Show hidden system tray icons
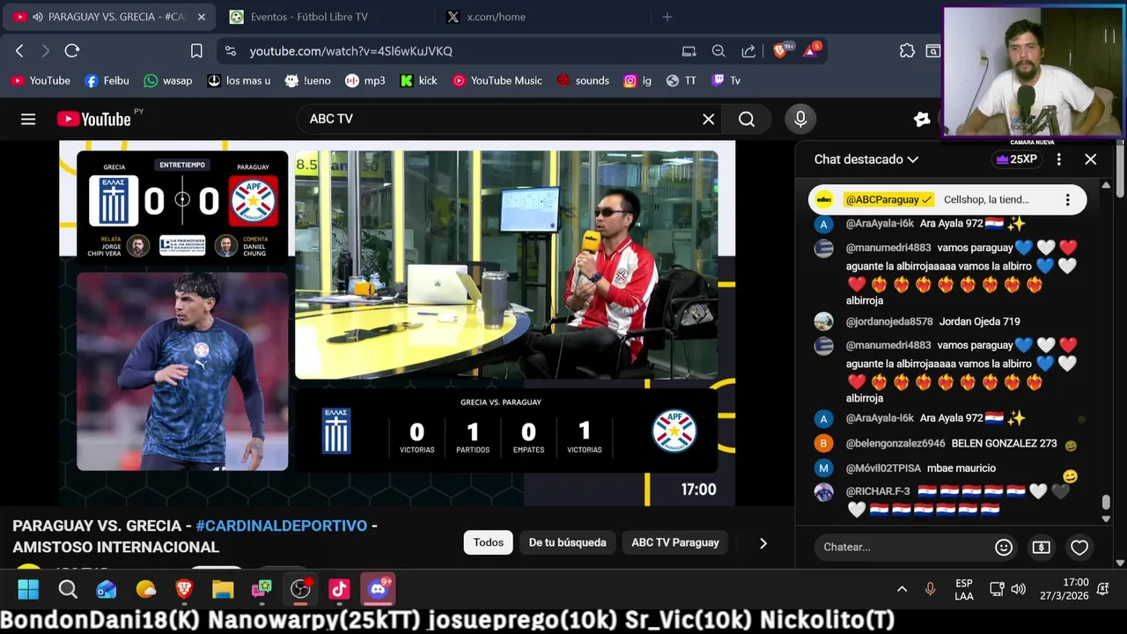Image resolution: width=1127 pixels, height=634 pixels. pyautogui.click(x=902, y=589)
